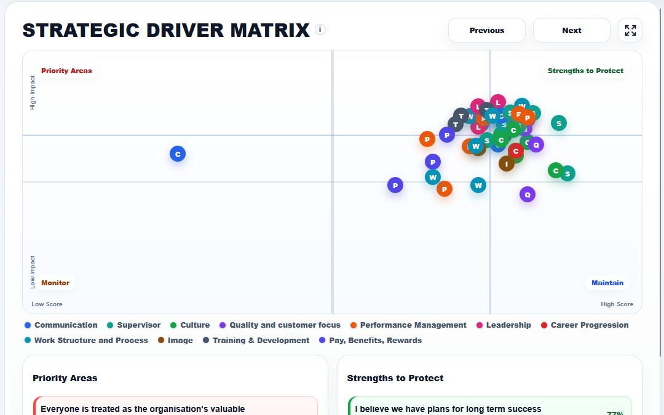This screenshot has width=664, height=415.
Task: Click the Strengths to Protect quadrant label
Action: (585, 71)
